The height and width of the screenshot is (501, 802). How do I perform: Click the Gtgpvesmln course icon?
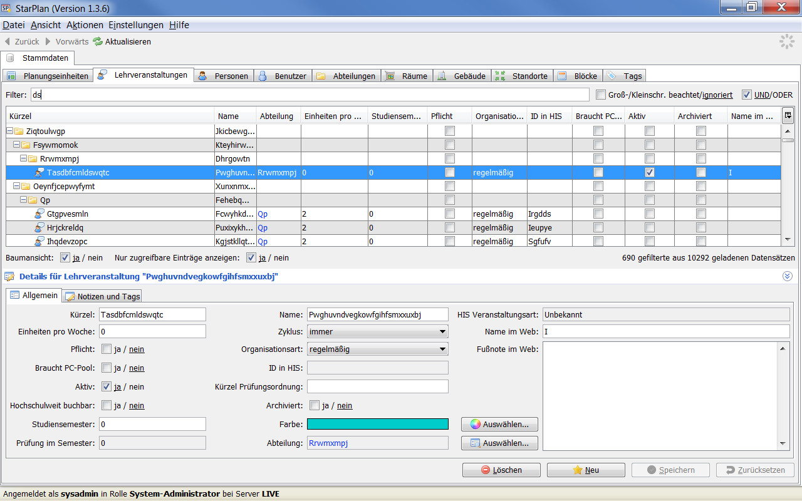[x=40, y=214]
